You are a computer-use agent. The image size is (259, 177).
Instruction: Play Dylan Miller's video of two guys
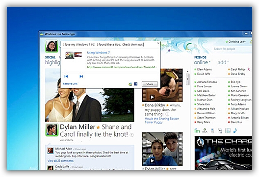pos(152,161)
